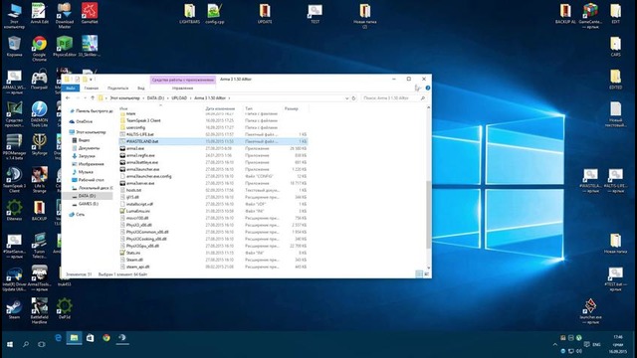The width and height of the screenshot is (637, 358).
Task: Select the DePbo gear icon
Action: pyautogui.click(x=65, y=309)
